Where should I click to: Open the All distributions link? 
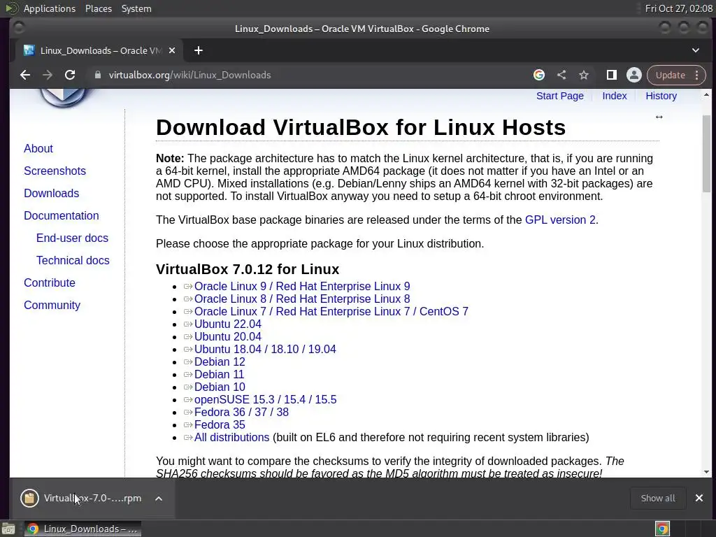231,438
